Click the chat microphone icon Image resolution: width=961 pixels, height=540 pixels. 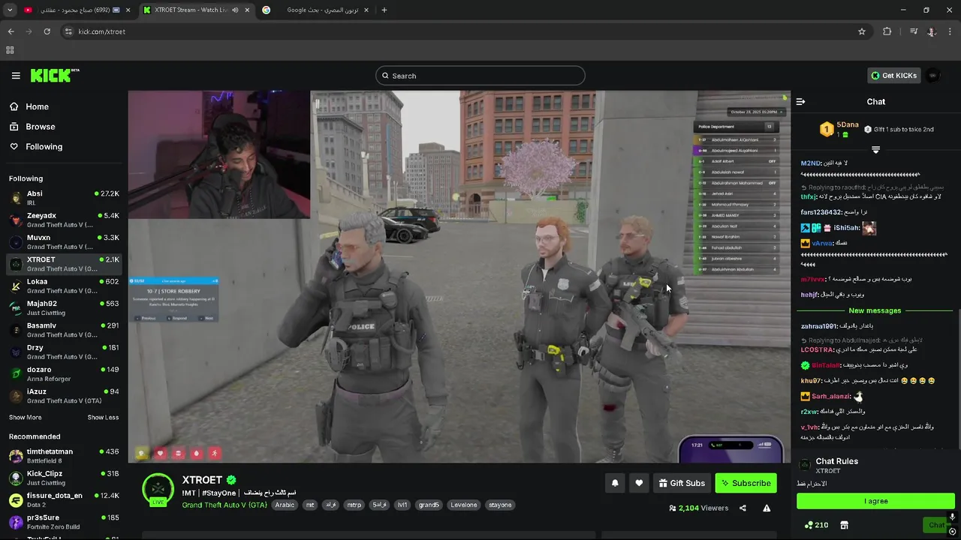click(x=952, y=517)
